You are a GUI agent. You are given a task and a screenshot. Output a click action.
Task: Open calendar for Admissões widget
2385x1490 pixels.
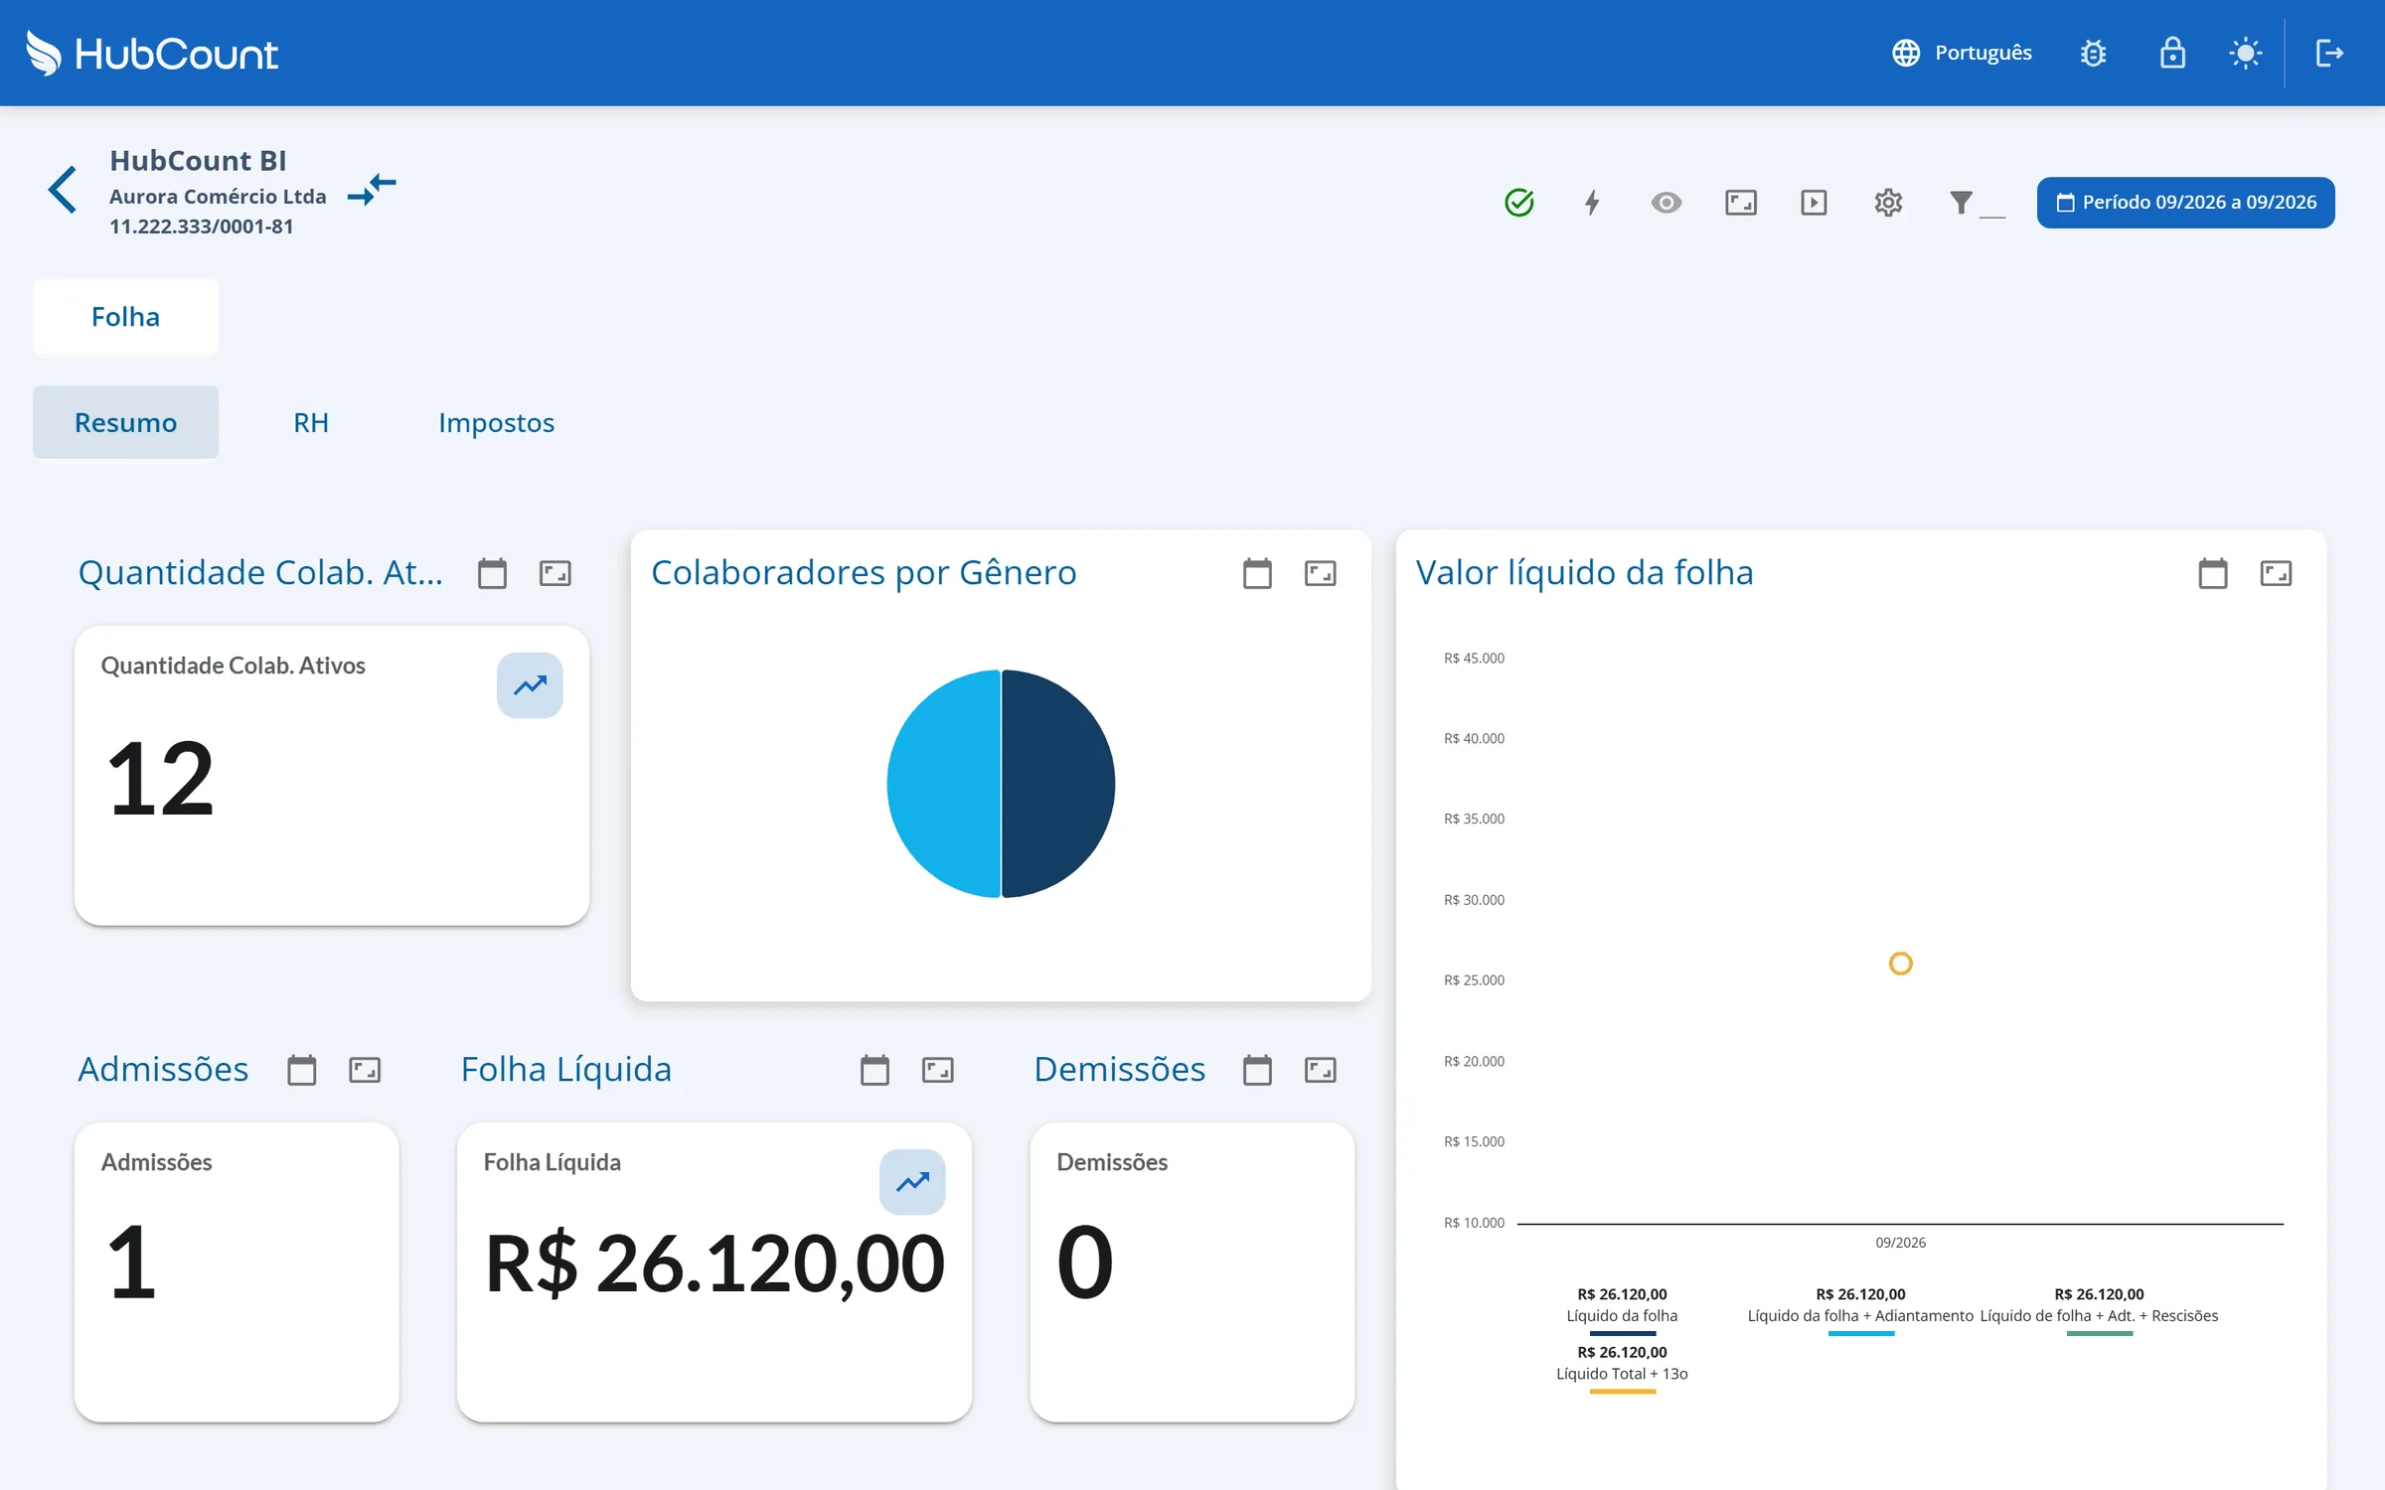tap(302, 1070)
